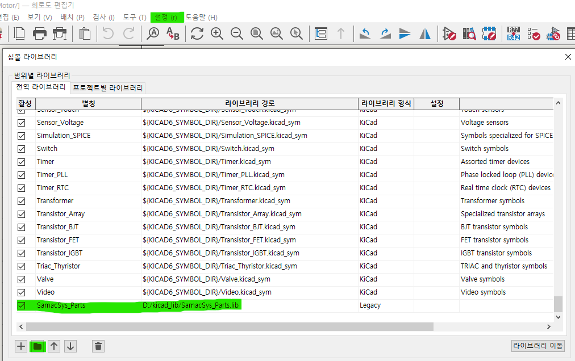
Task: Open the 도움말 (H) menu
Action: coord(201,17)
